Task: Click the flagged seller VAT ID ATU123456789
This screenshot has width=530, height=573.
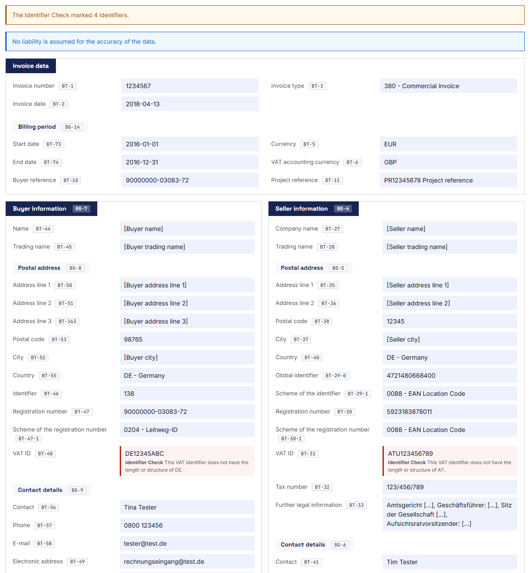Action: [x=450, y=461]
